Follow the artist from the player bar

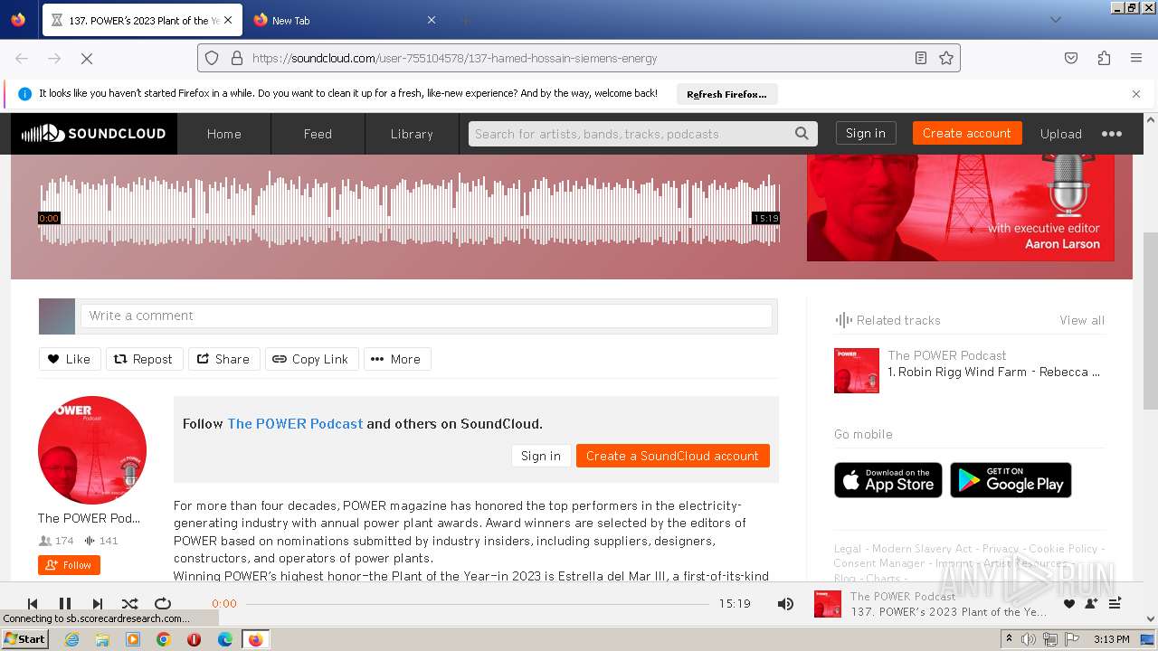(1091, 604)
